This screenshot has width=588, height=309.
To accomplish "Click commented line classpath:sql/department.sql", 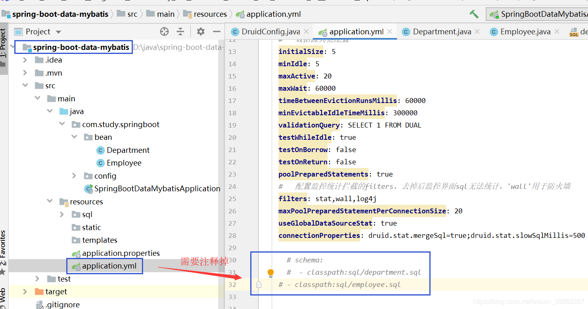I will click(x=354, y=272).
